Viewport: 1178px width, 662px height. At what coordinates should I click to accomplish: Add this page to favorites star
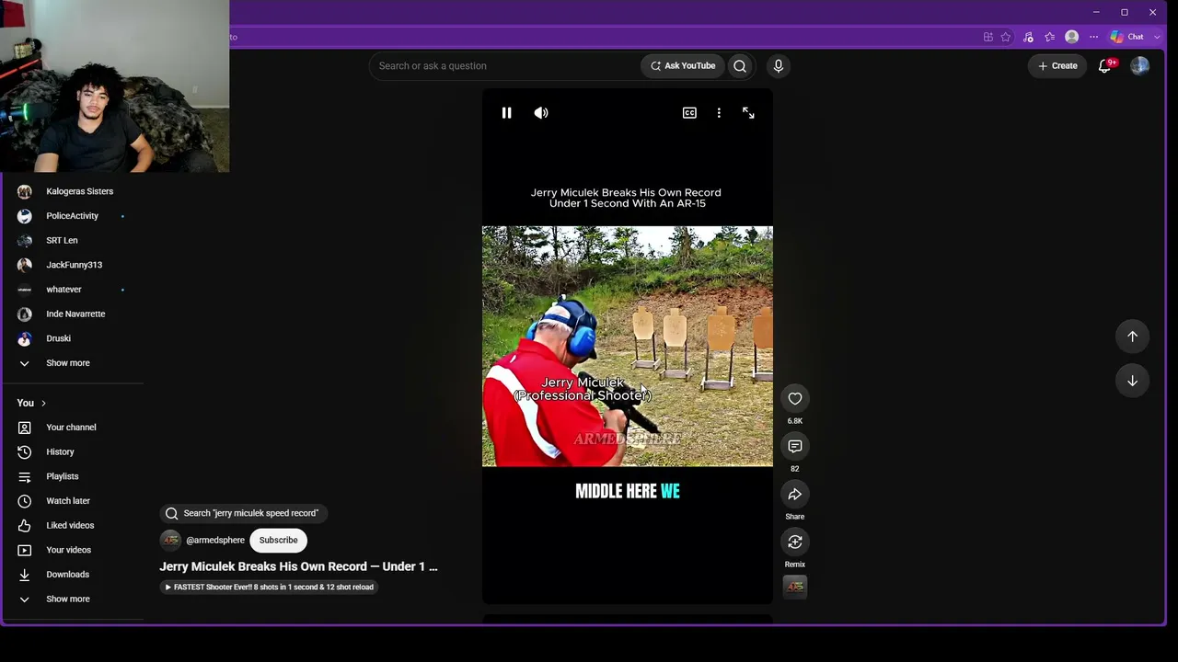coord(1006,37)
